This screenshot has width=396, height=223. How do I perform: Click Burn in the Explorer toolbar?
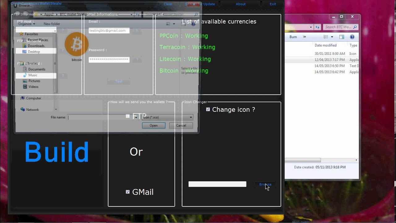(293, 37)
